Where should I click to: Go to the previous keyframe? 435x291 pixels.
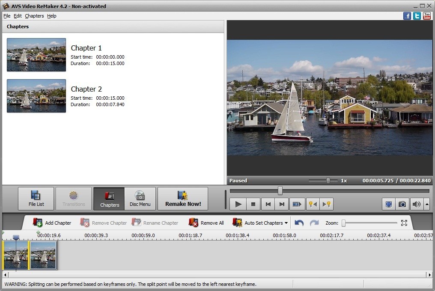click(313, 205)
